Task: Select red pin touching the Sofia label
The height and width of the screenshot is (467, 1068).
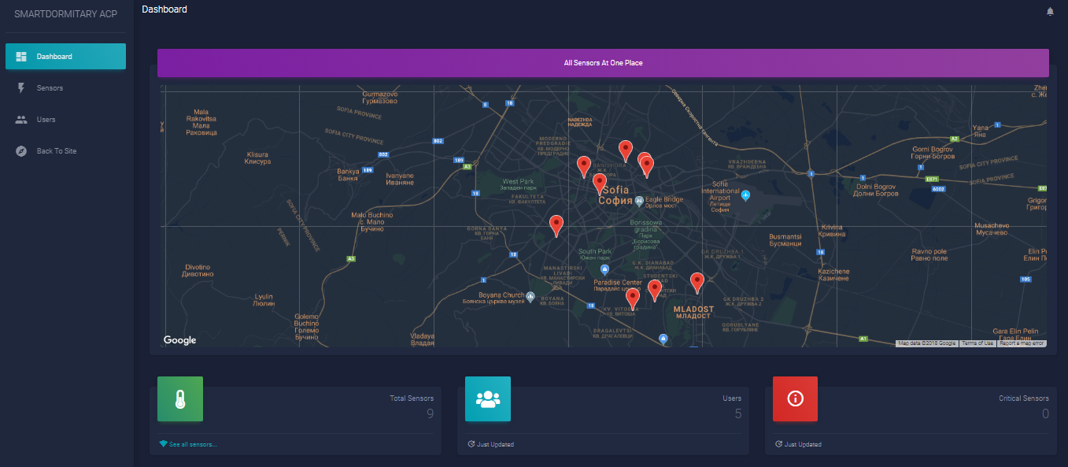Action: point(600,184)
